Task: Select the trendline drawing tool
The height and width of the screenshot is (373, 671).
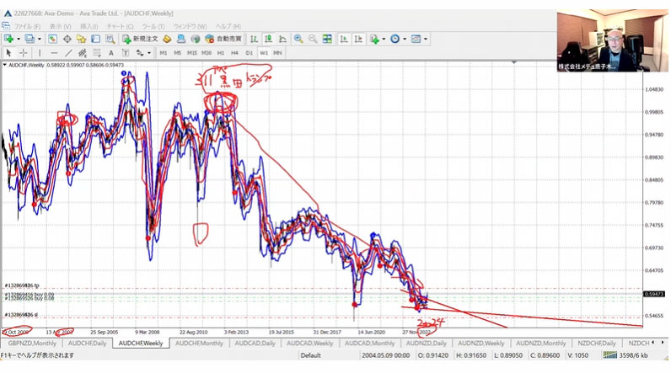Action: tap(69, 52)
